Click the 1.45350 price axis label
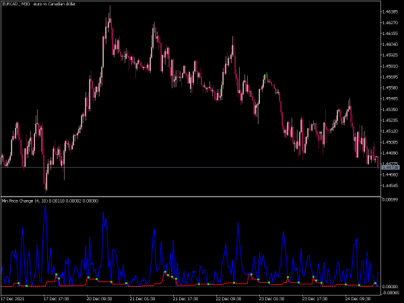This screenshot has height=303, width=404. pos(390,110)
